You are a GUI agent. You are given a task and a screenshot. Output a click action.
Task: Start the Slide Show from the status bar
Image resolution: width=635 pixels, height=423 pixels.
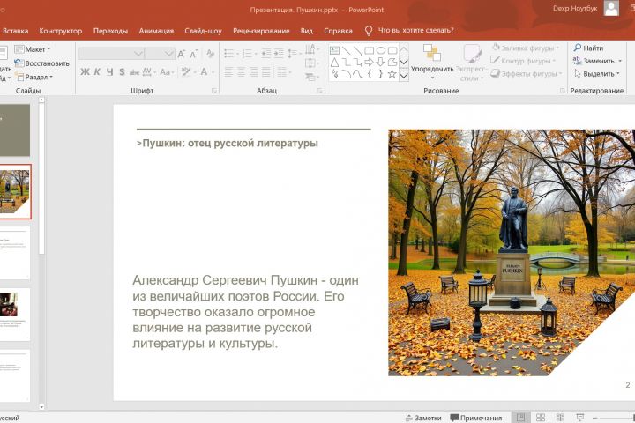578,418
